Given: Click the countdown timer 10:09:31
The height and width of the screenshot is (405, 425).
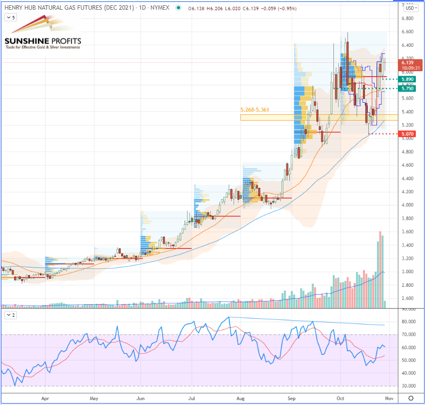Looking at the screenshot, I should click(410, 68).
